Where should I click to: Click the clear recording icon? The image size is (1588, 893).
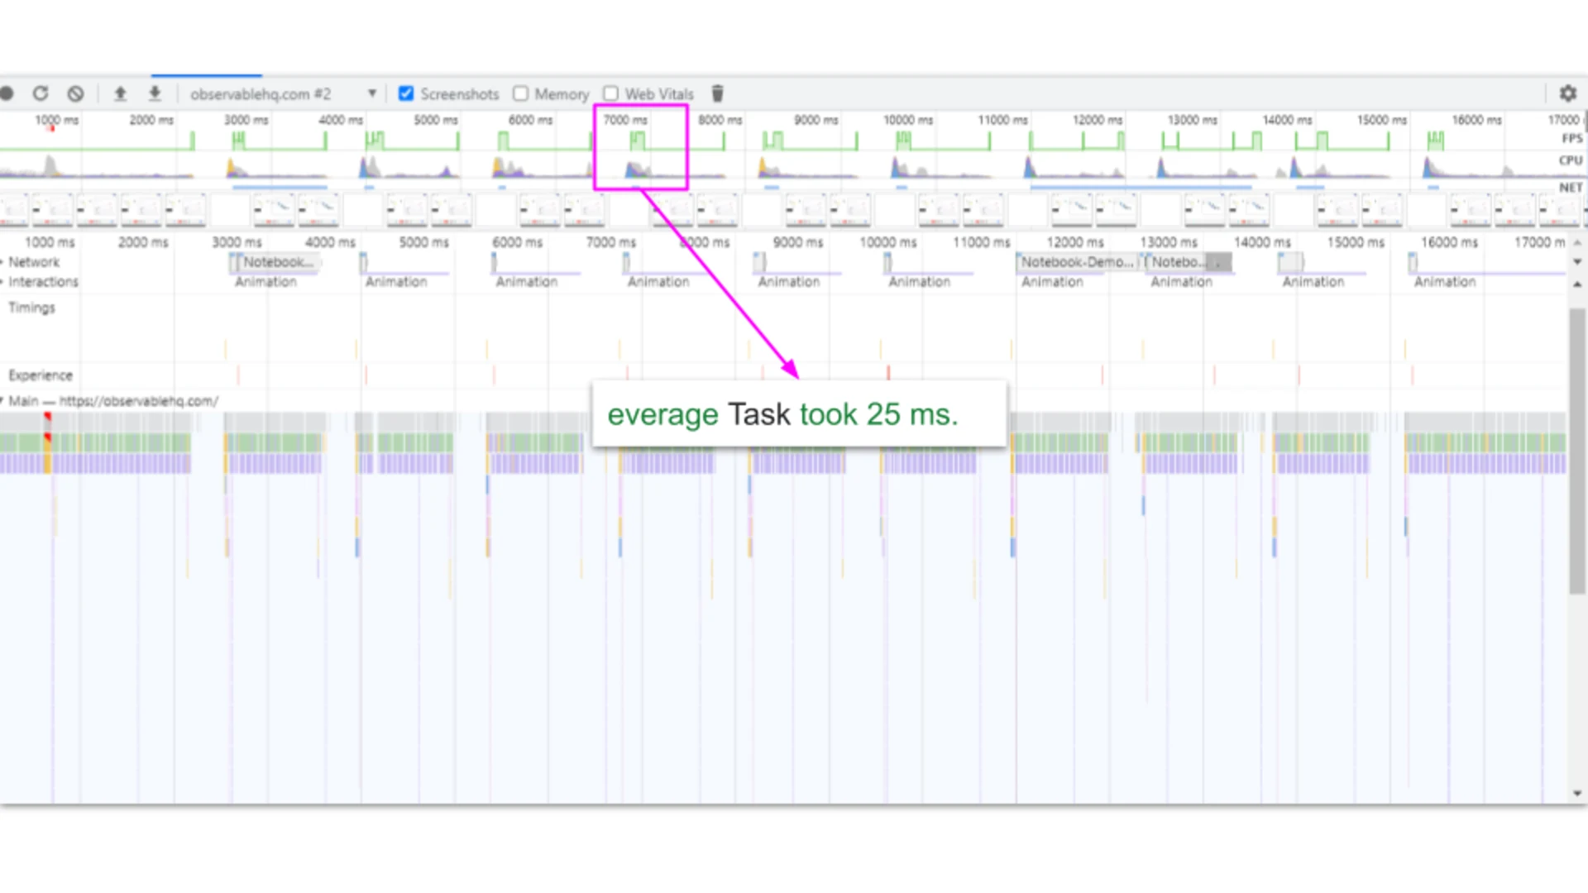click(x=75, y=93)
